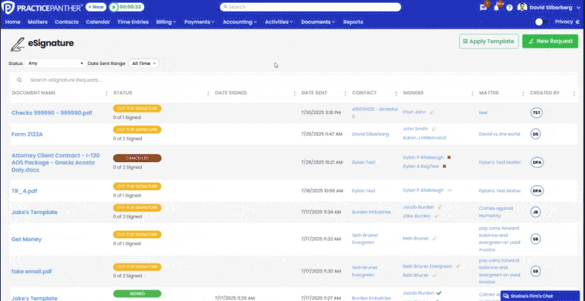This screenshot has width=585, height=301.
Task: Open the Billing menu
Action: pyautogui.click(x=166, y=22)
